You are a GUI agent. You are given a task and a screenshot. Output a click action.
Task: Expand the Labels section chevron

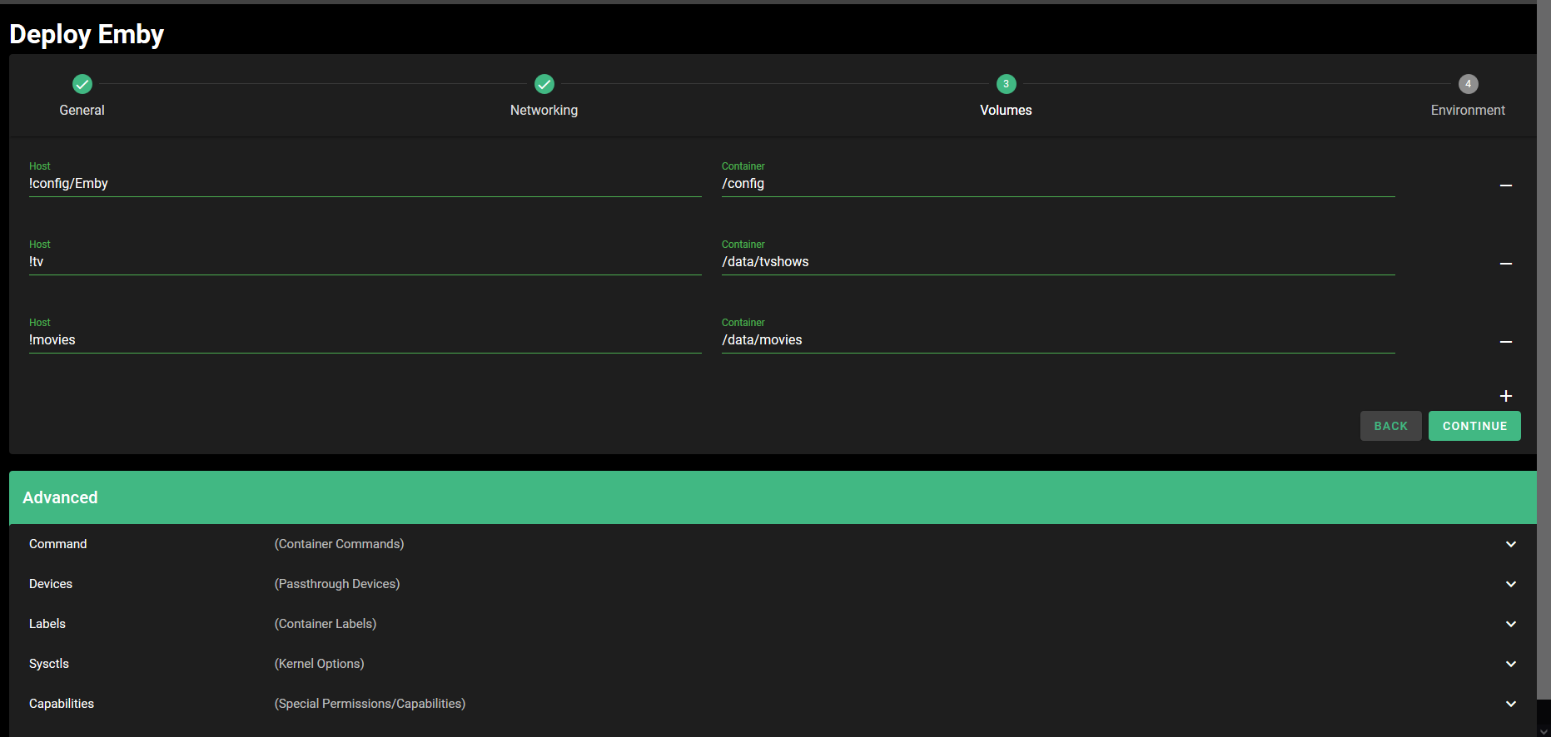(x=1510, y=624)
